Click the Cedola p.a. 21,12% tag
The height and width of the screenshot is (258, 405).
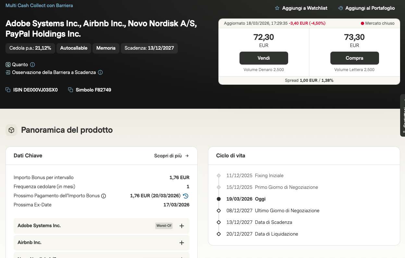[x=30, y=48]
